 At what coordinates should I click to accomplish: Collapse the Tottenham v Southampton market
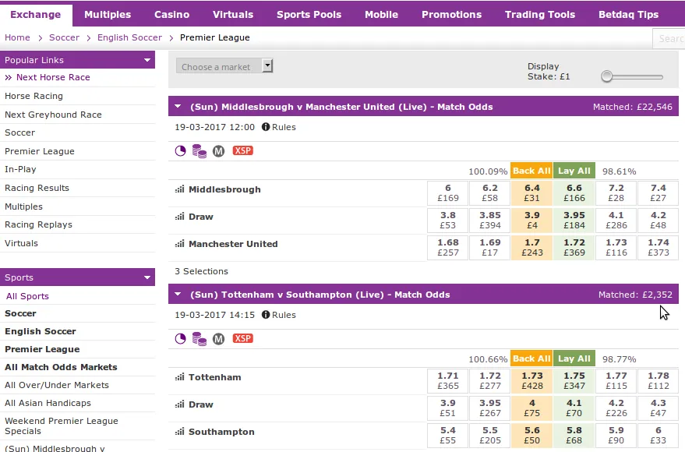(x=178, y=294)
